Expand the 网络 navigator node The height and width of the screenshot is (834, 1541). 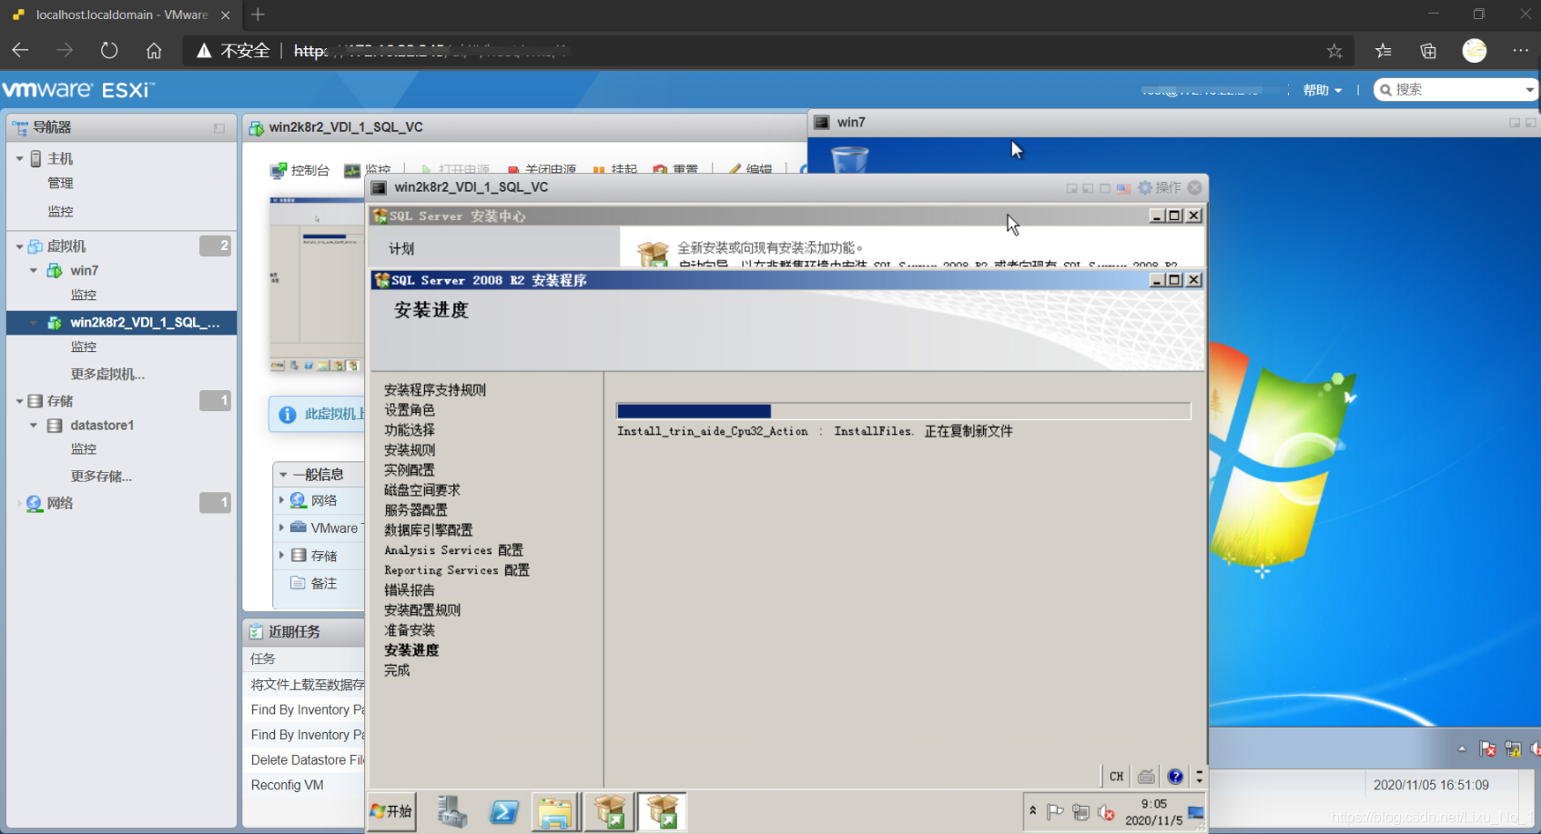[19, 503]
